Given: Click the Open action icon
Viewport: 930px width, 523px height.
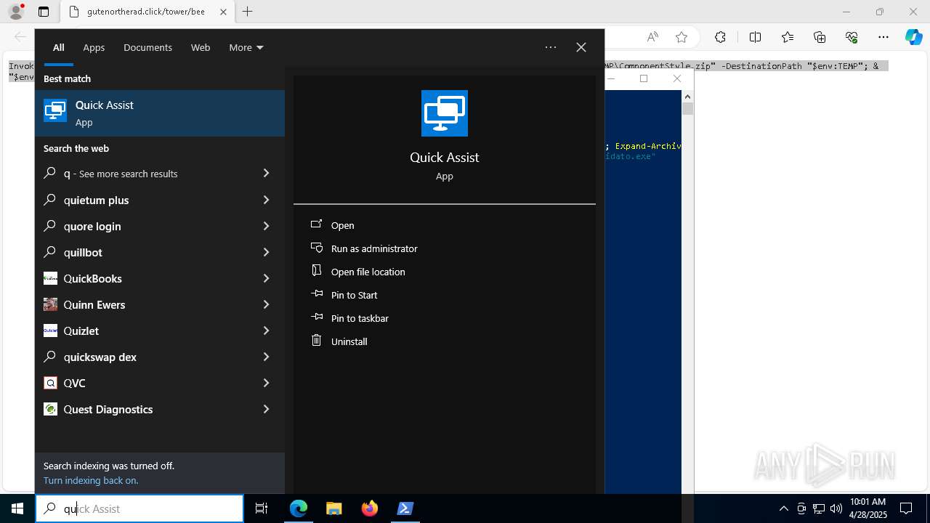Looking at the screenshot, I should [x=316, y=224].
